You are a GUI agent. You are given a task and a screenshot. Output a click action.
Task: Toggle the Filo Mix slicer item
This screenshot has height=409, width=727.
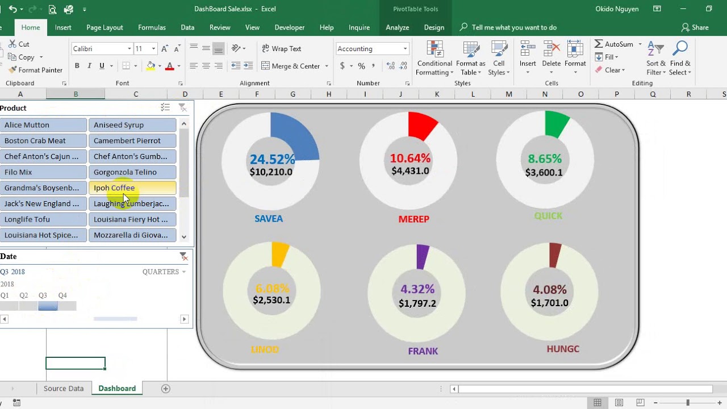click(43, 172)
